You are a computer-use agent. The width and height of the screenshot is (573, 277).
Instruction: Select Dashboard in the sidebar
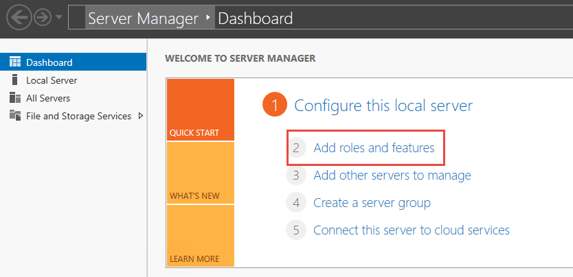coord(73,62)
